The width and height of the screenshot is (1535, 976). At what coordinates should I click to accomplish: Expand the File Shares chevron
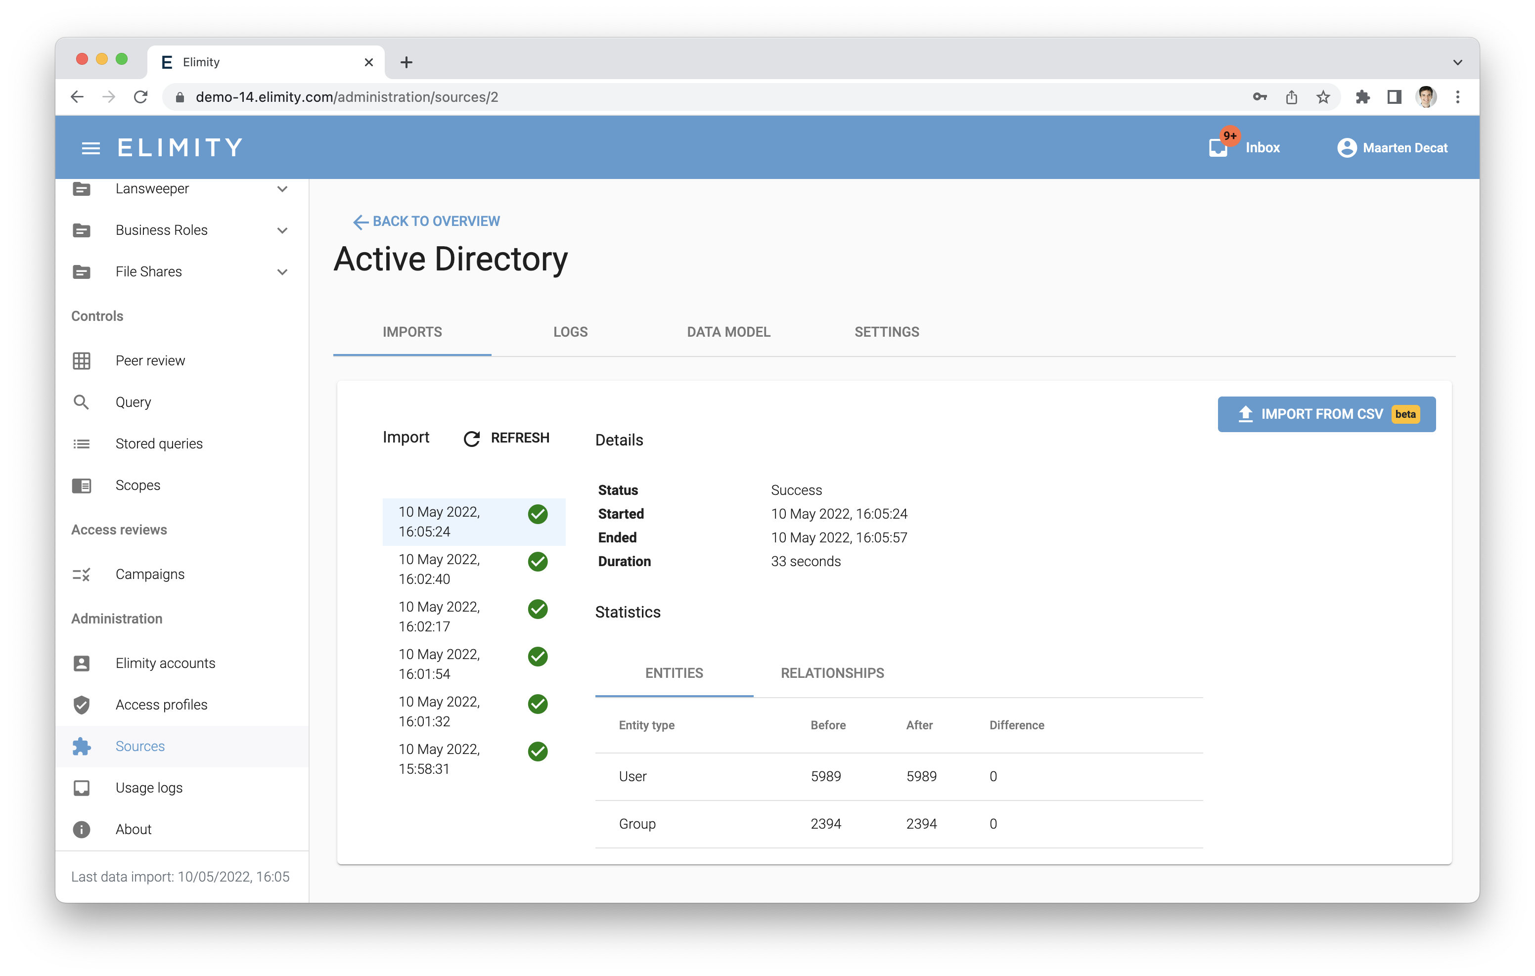pos(282,271)
